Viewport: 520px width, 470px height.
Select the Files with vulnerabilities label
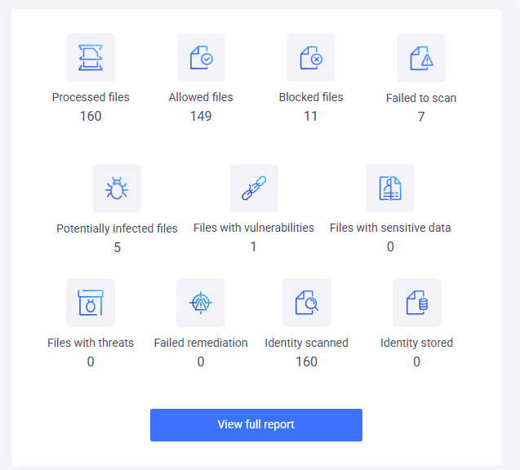(x=254, y=228)
